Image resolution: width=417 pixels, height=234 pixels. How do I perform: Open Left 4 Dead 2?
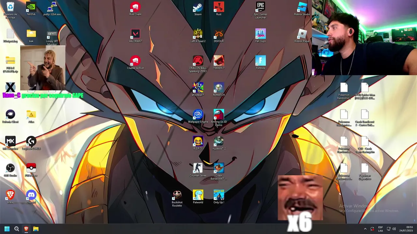click(x=198, y=36)
